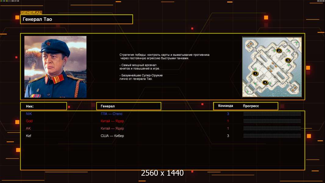
Task: Click the 'Стратегия победы' description text
Action: click(164, 57)
